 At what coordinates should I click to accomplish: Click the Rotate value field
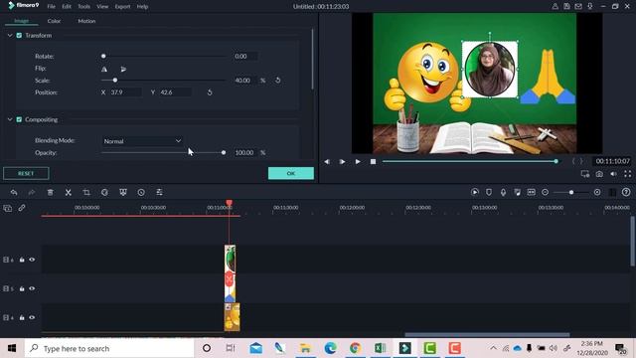(x=245, y=56)
